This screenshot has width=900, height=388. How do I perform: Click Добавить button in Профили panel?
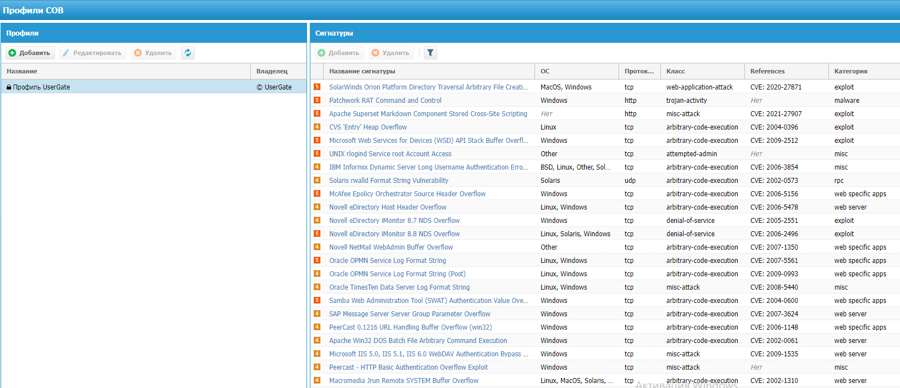coord(30,53)
